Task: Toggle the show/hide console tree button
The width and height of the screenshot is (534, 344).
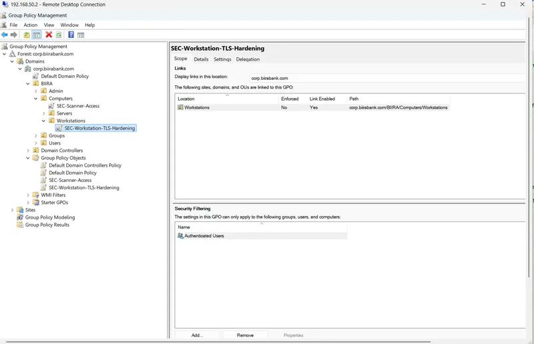Action: (x=37, y=35)
